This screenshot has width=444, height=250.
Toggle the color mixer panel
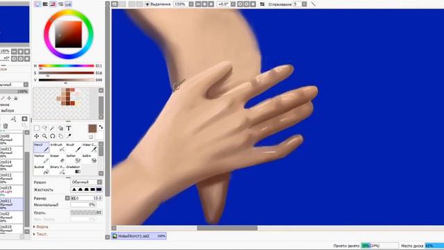click(x=60, y=4)
